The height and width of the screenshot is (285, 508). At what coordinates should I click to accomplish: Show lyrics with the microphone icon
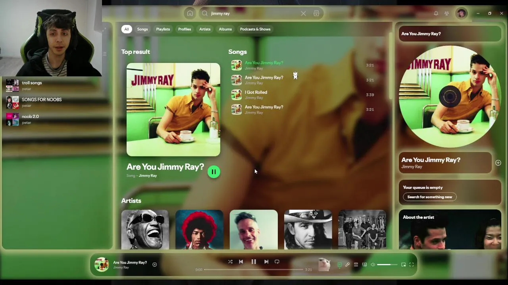click(x=347, y=264)
